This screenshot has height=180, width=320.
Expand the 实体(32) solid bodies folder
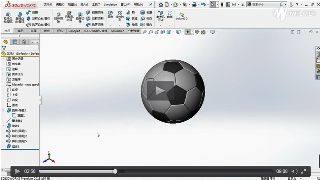click(x=3, y=74)
